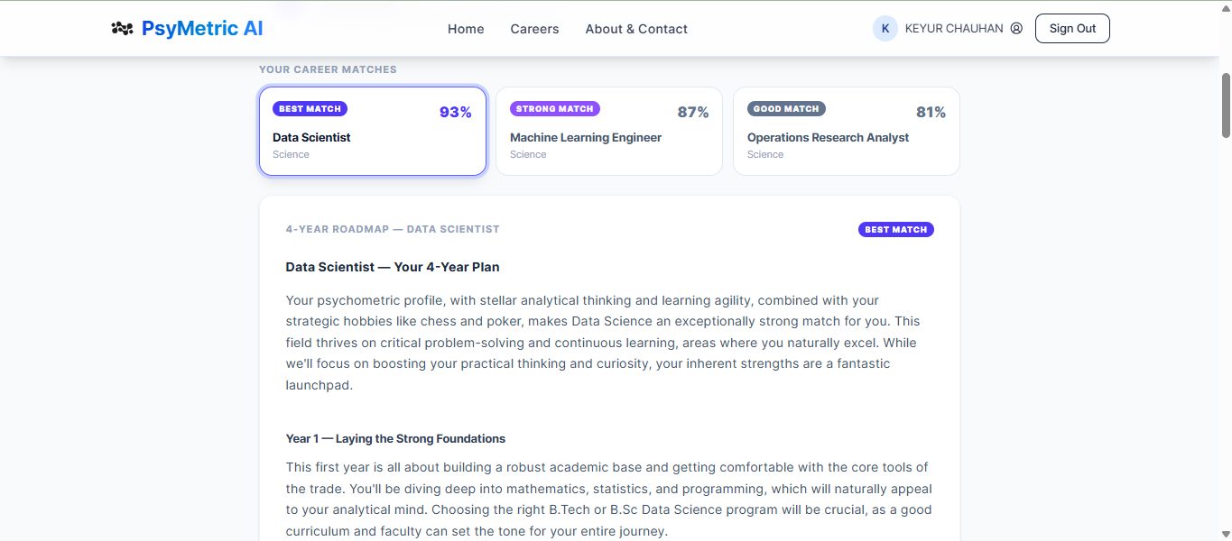Click the BEST MATCH badge in roadmap panel
Viewport: 1232px width, 541px height.
tap(896, 230)
